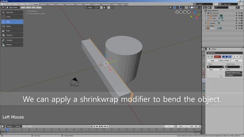Viewport: 244px width, 137px height.
Task: Switch to the Animation workspace tab
Action: tap(88, 4)
